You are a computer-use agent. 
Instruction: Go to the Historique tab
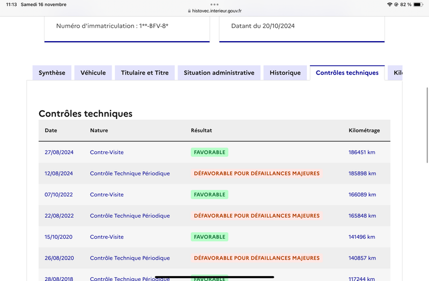(x=285, y=73)
